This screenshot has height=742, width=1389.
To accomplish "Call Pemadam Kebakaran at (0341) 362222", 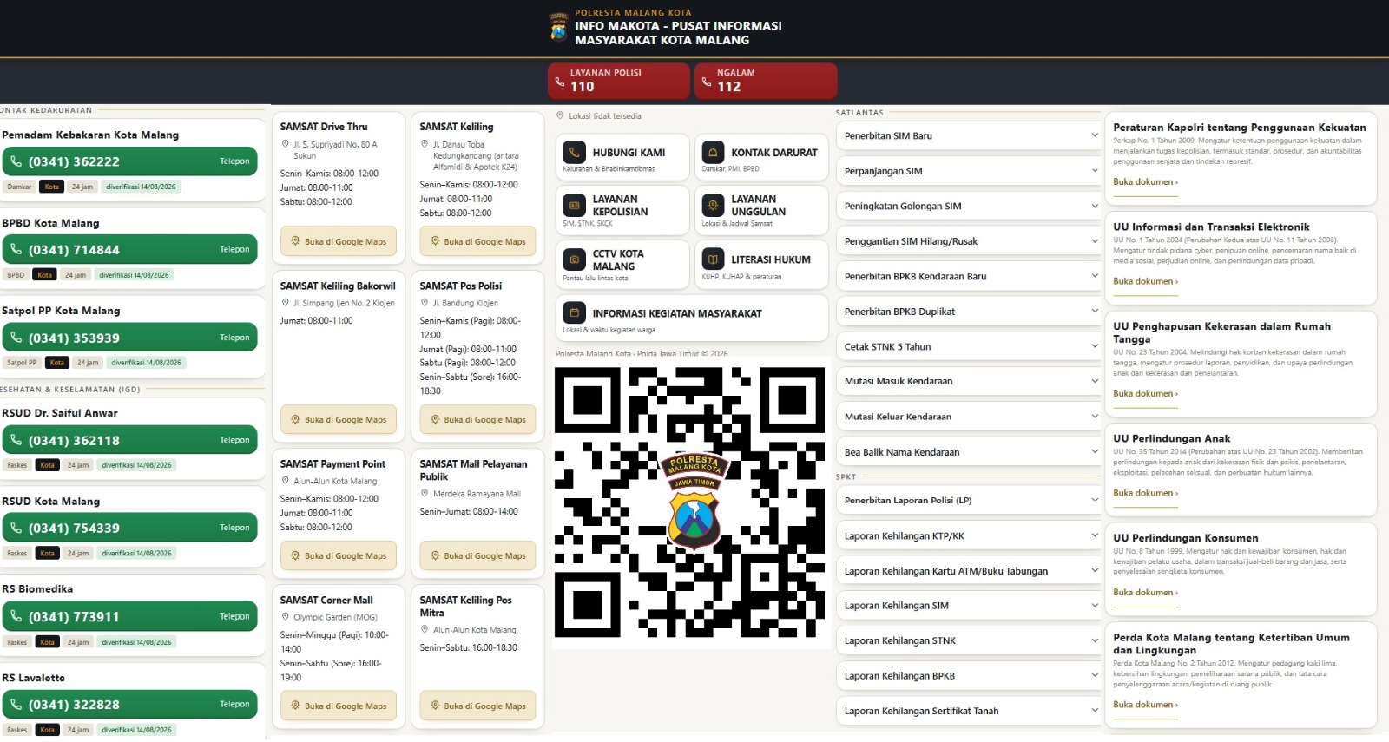I will pos(129,161).
